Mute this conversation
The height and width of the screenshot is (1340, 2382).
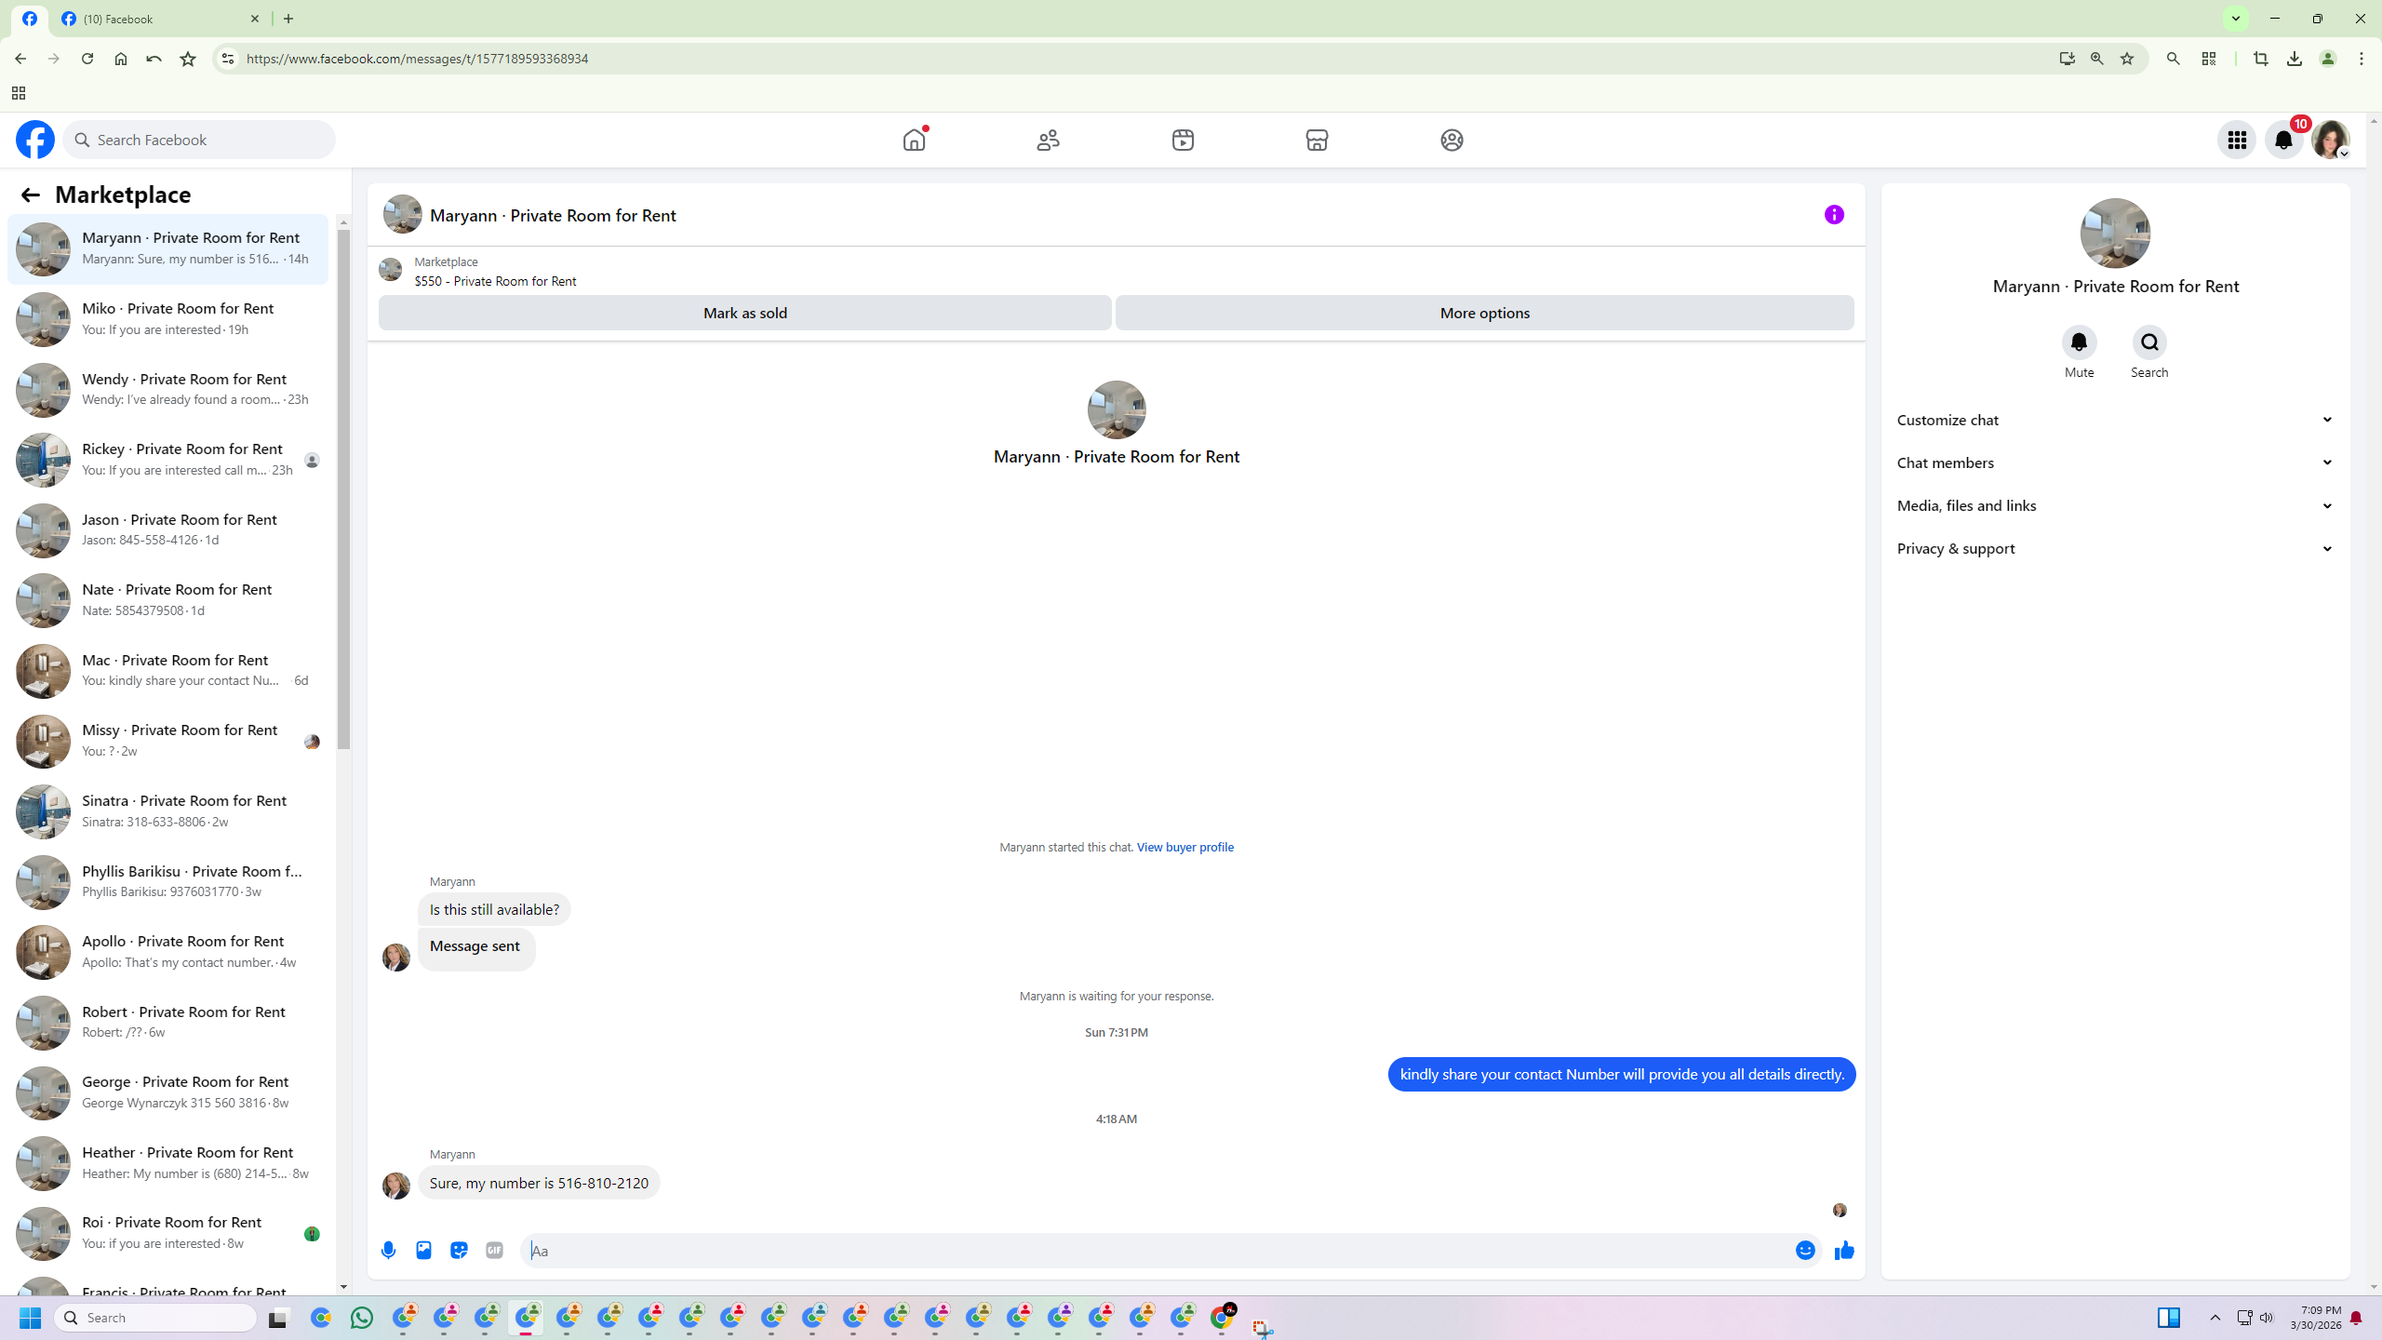coord(2079,342)
